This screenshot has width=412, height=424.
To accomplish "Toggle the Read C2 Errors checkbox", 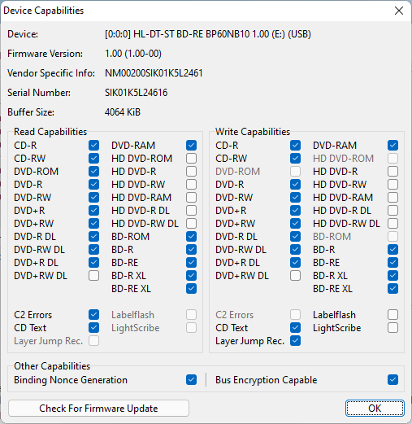I will [x=93, y=314].
